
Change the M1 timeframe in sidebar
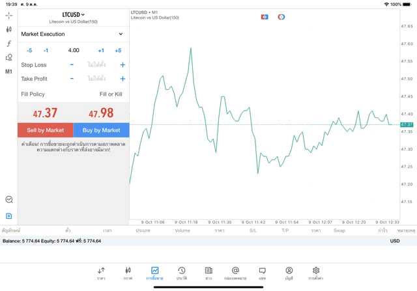[8, 72]
